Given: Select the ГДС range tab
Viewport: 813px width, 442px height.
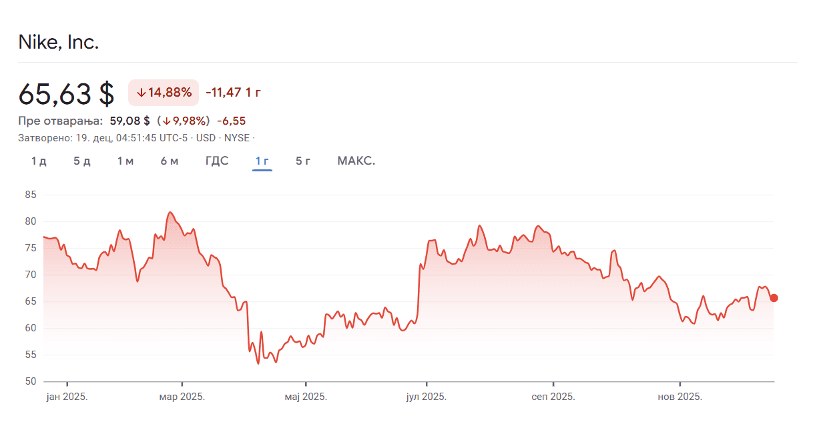Looking at the screenshot, I should pos(217,161).
